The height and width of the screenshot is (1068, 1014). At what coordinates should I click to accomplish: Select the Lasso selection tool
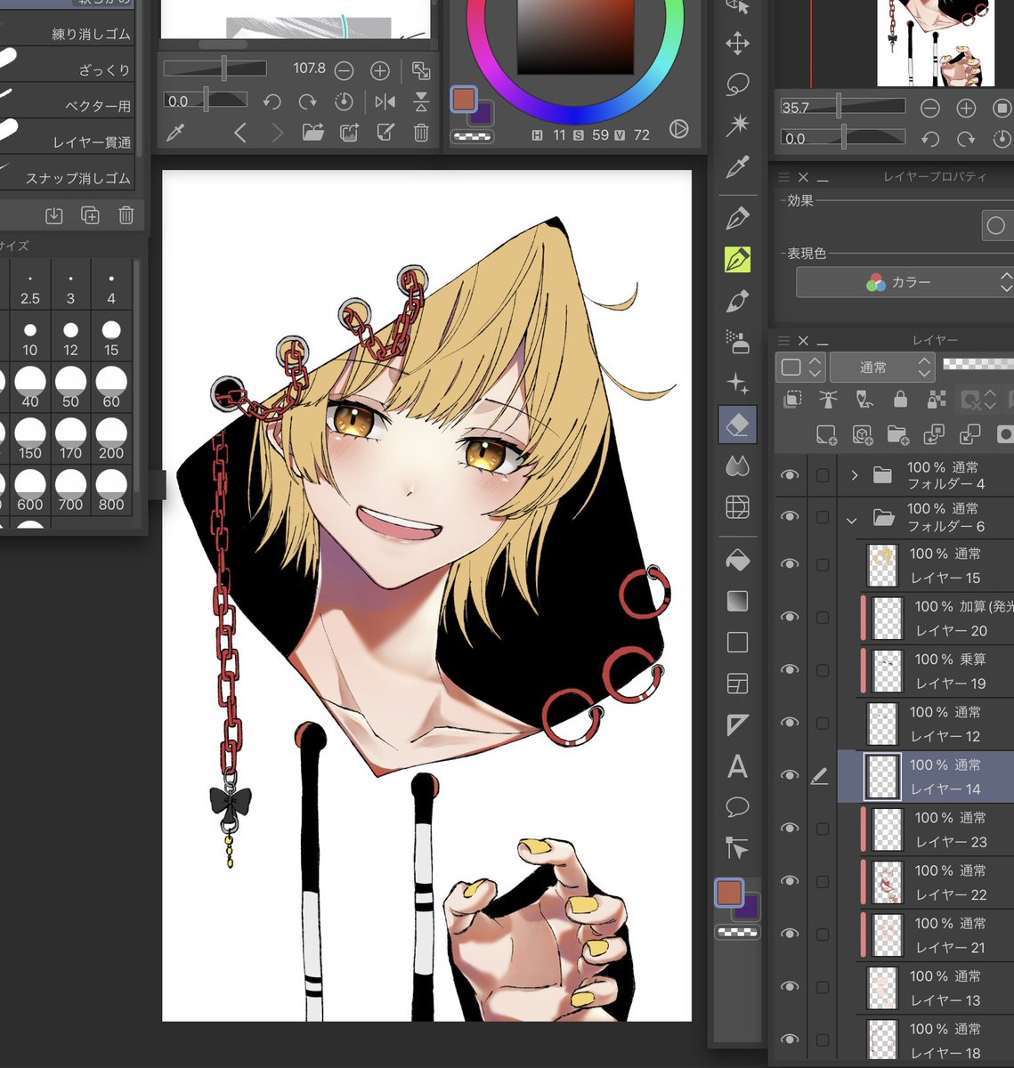(x=737, y=84)
